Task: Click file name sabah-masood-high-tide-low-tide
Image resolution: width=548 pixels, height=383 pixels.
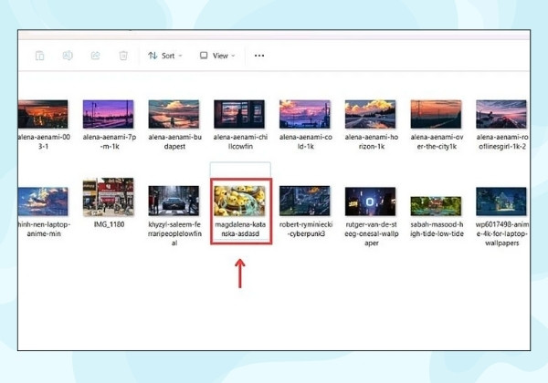Action: (437, 229)
